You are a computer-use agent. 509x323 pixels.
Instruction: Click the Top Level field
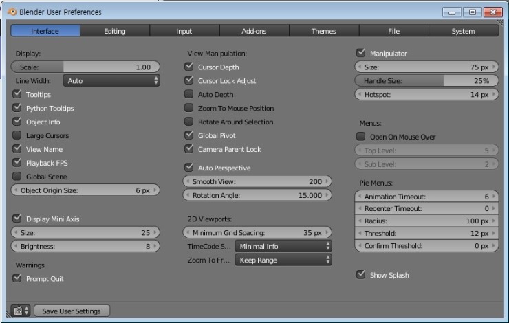pos(426,151)
